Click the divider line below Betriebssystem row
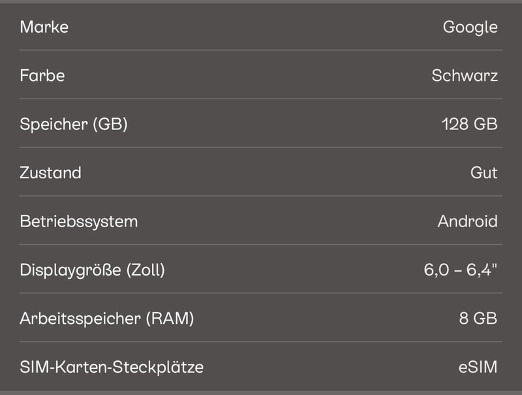The height and width of the screenshot is (395, 522). coord(261,244)
